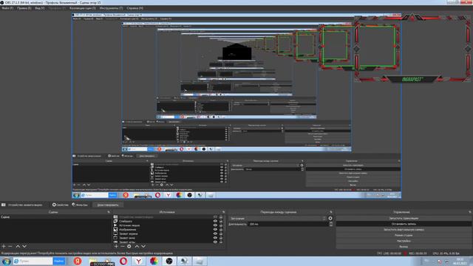Hide the Изображение source eye icon
Image resolution: width=473 pixels, height=266 pixels.
(215, 230)
